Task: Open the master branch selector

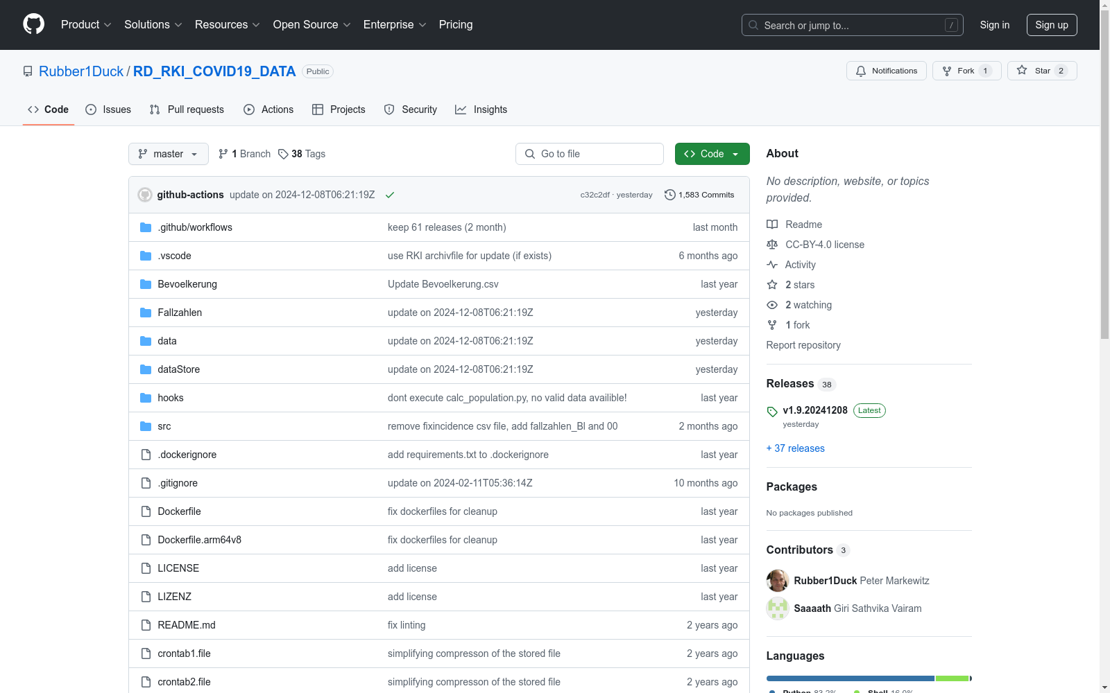Action: pos(169,154)
